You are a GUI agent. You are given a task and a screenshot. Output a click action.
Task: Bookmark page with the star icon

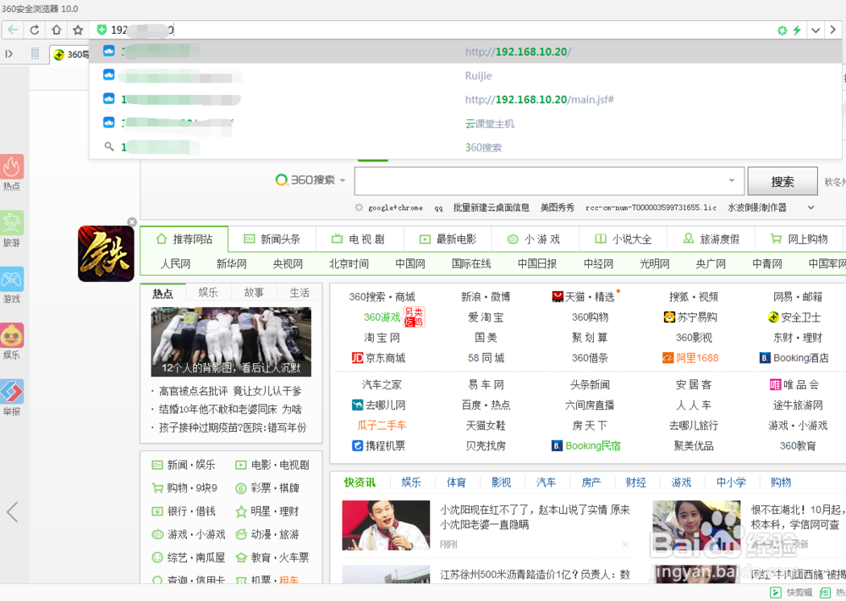tap(78, 30)
